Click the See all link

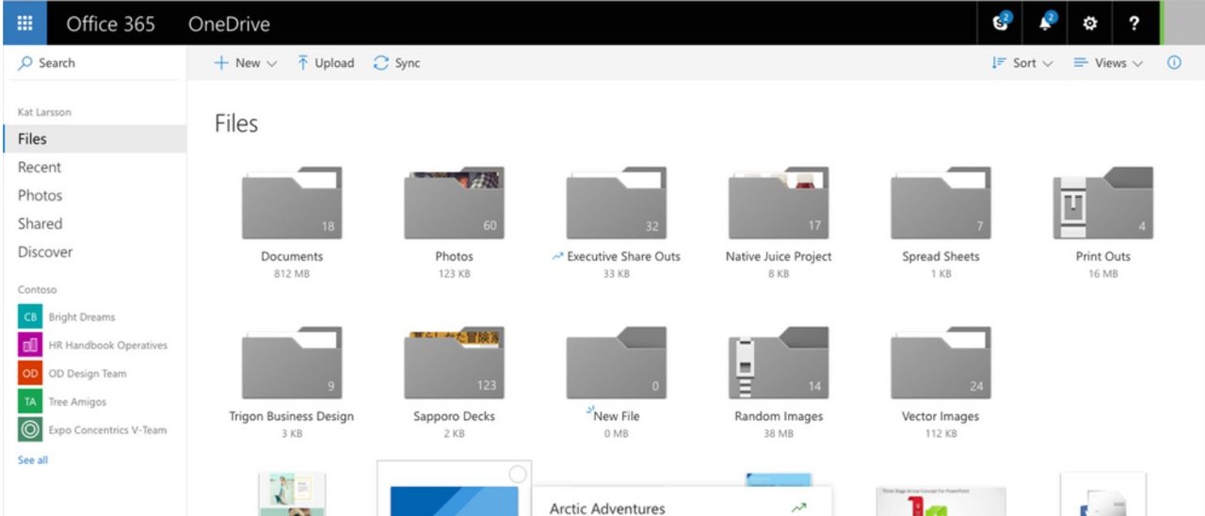33,460
